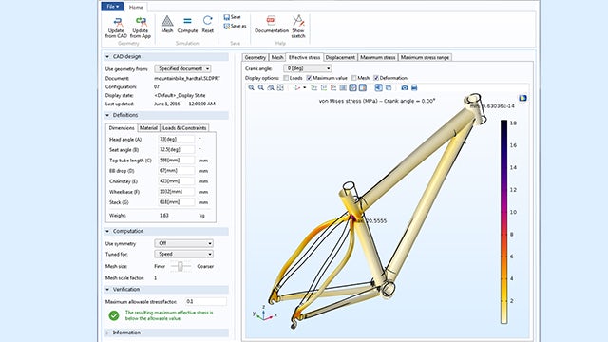Switch to the Mesh plot tab
608x342 pixels.
pyautogui.click(x=277, y=57)
